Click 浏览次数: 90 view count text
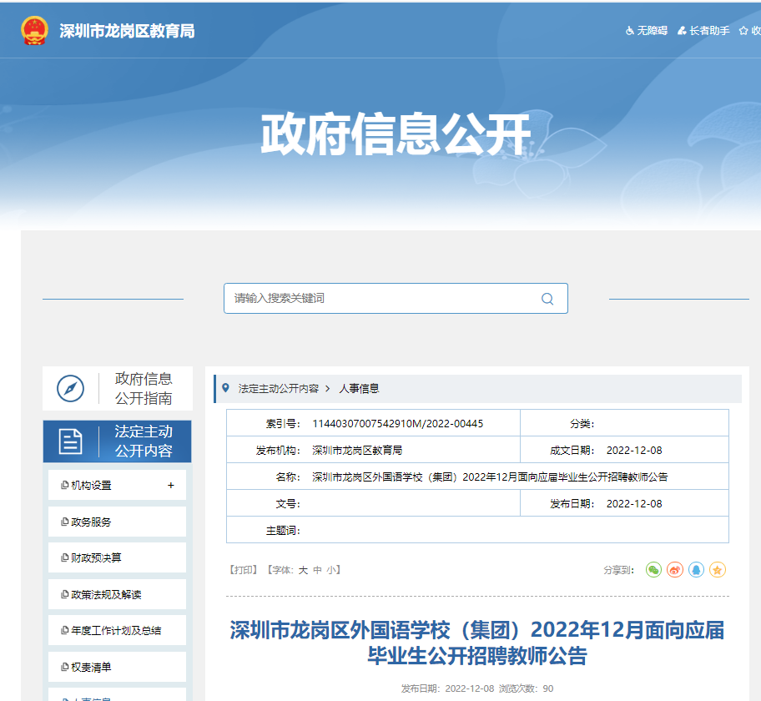761x701 pixels. pyautogui.click(x=526, y=688)
